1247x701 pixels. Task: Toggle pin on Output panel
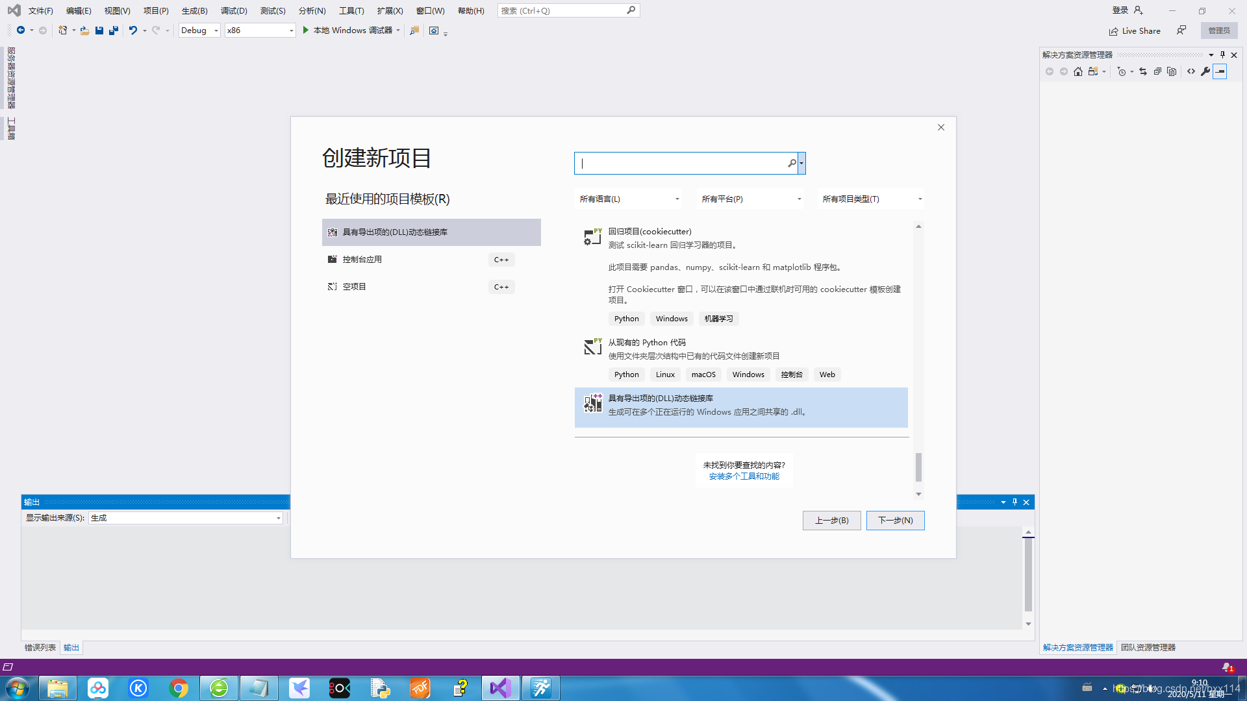[1014, 502]
